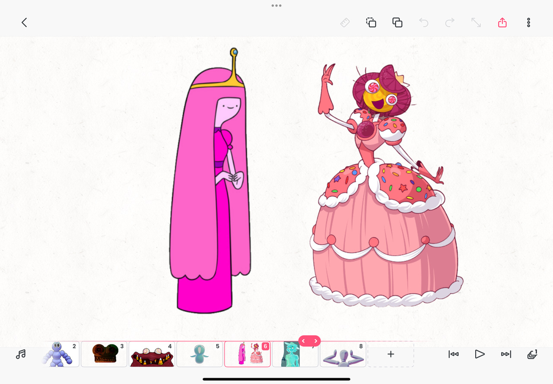Open the pink share/export icon
Viewport: 553px width, 384px height.
502,22
